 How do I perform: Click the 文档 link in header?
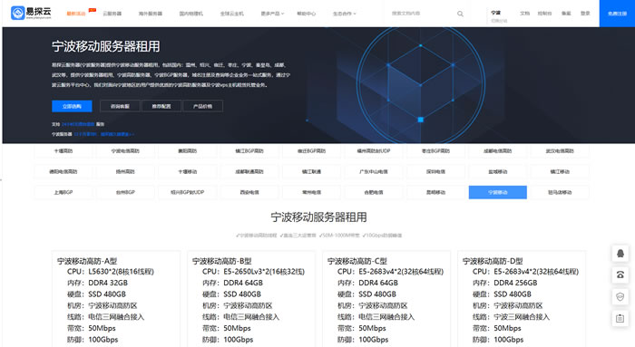[x=525, y=14]
